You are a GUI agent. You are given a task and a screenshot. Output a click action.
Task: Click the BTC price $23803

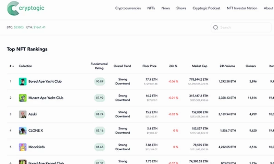tap(19, 27)
